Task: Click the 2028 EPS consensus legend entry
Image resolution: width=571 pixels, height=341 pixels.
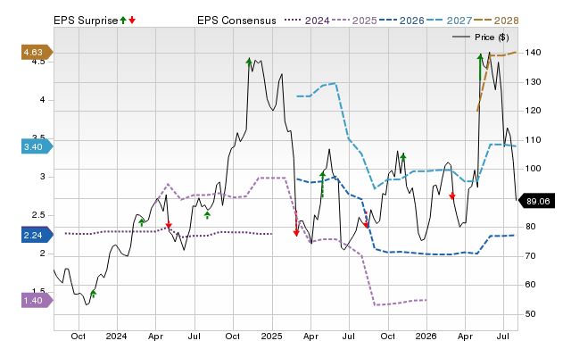Action: click(496, 21)
